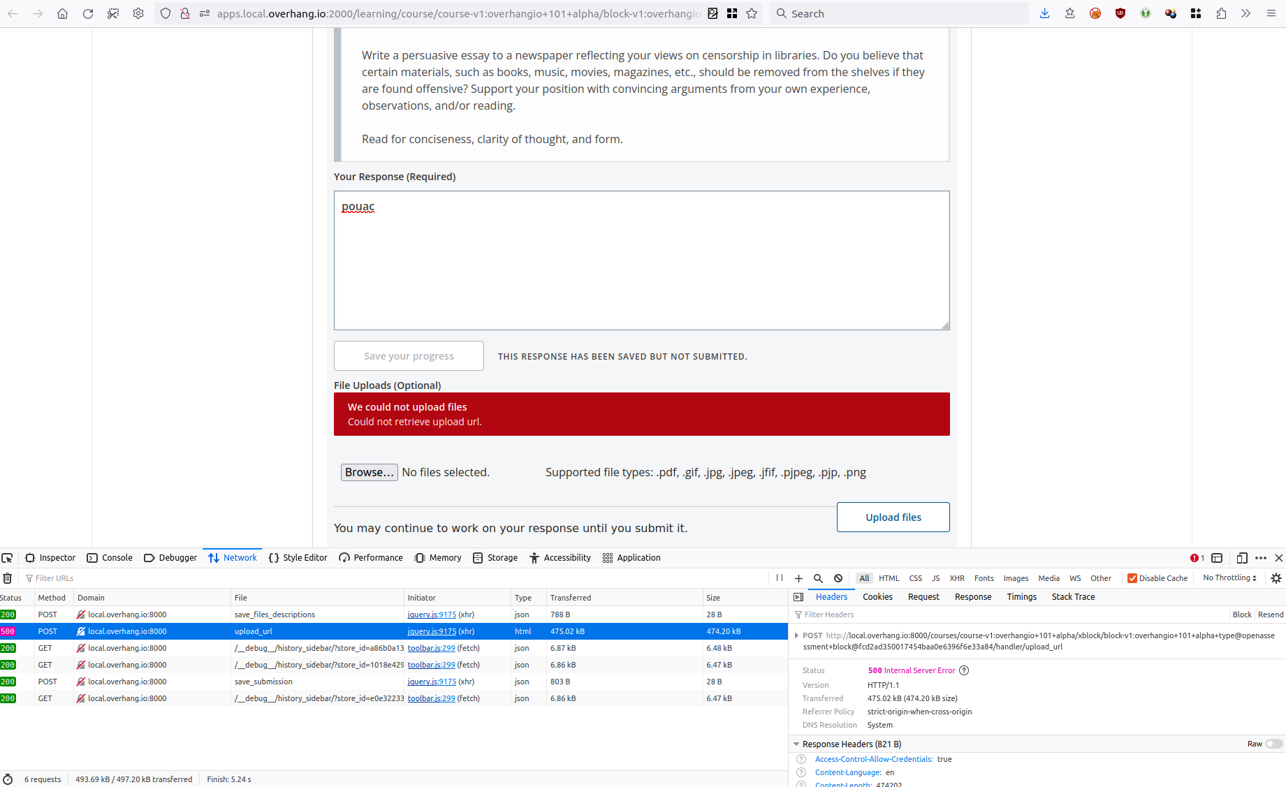
Task: Bookmark the page with the star icon
Action: point(751,13)
